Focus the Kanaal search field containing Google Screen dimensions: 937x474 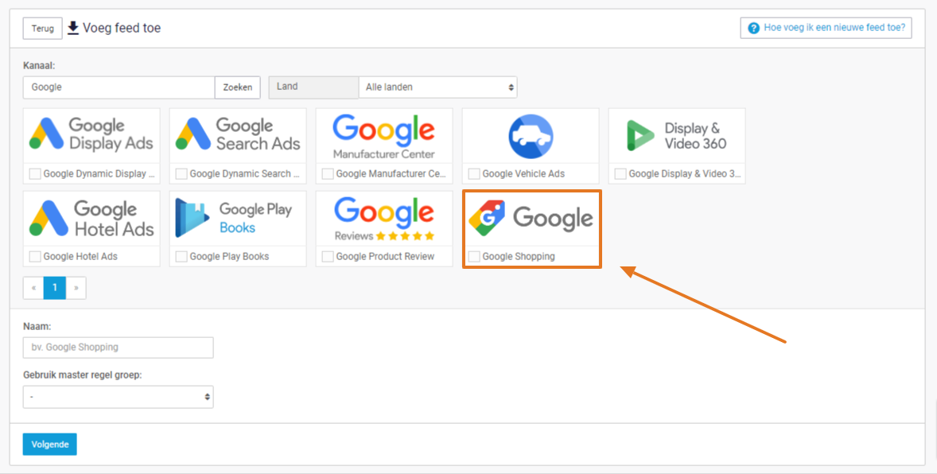tap(119, 87)
